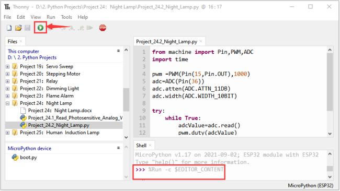The width and height of the screenshot is (340, 191).
Task: Click Files tree scroll down arrow
Action: click(126, 137)
